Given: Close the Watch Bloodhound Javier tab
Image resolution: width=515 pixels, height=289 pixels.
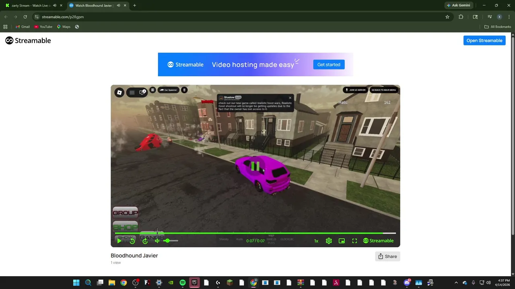Looking at the screenshot, I should tap(125, 6).
